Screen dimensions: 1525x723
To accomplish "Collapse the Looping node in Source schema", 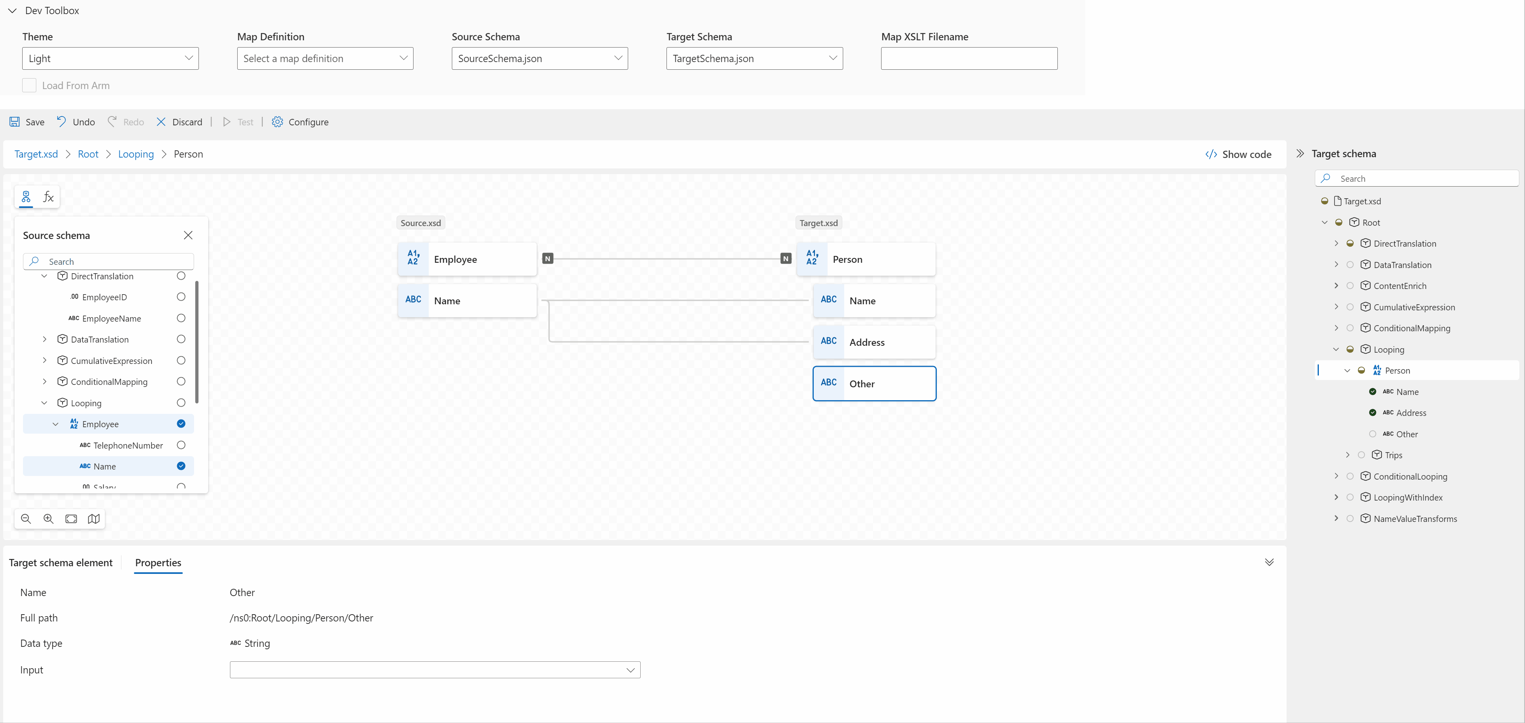I will click(44, 403).
